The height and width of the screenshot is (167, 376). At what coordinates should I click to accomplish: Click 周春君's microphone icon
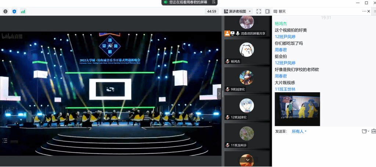pyautogui.click(x=238, y=33)
